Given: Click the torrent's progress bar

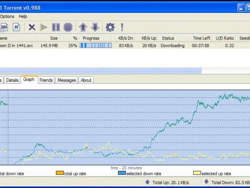Looking at the screenshot, I should click(96, 45).
